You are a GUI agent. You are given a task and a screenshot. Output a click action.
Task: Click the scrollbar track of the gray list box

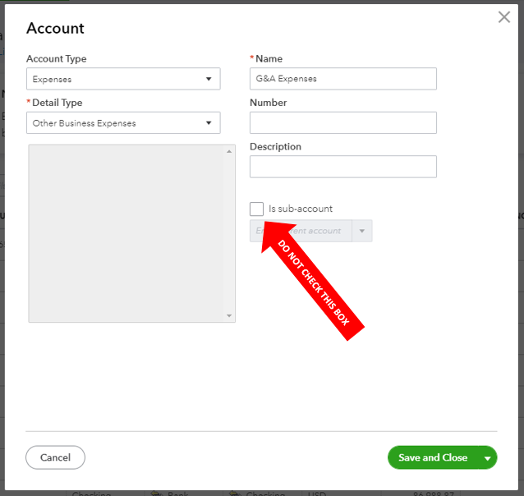(229, 233)
